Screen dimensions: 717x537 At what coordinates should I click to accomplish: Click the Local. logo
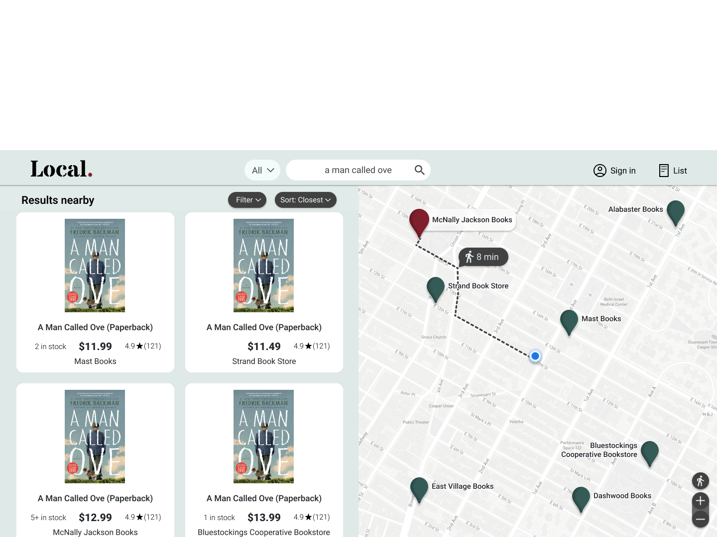tap(61, 169)
